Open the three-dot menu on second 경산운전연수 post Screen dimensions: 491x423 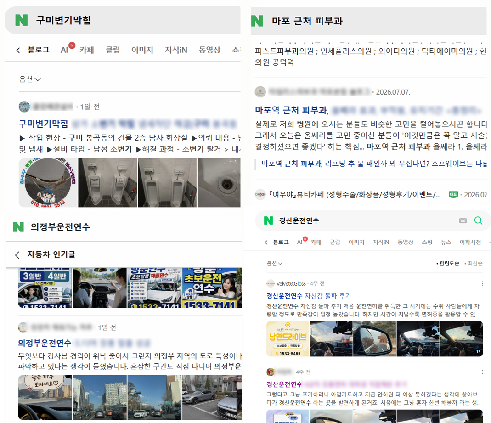tap(482, 372)
